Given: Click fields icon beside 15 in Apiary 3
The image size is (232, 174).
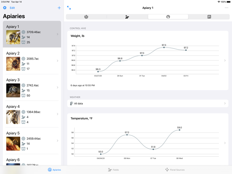Looking at the screenshot, I should click(24, 90).
